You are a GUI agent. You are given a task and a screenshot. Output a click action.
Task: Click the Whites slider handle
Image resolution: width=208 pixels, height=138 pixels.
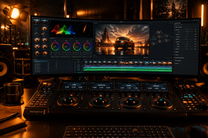click(x=187, y=44)
